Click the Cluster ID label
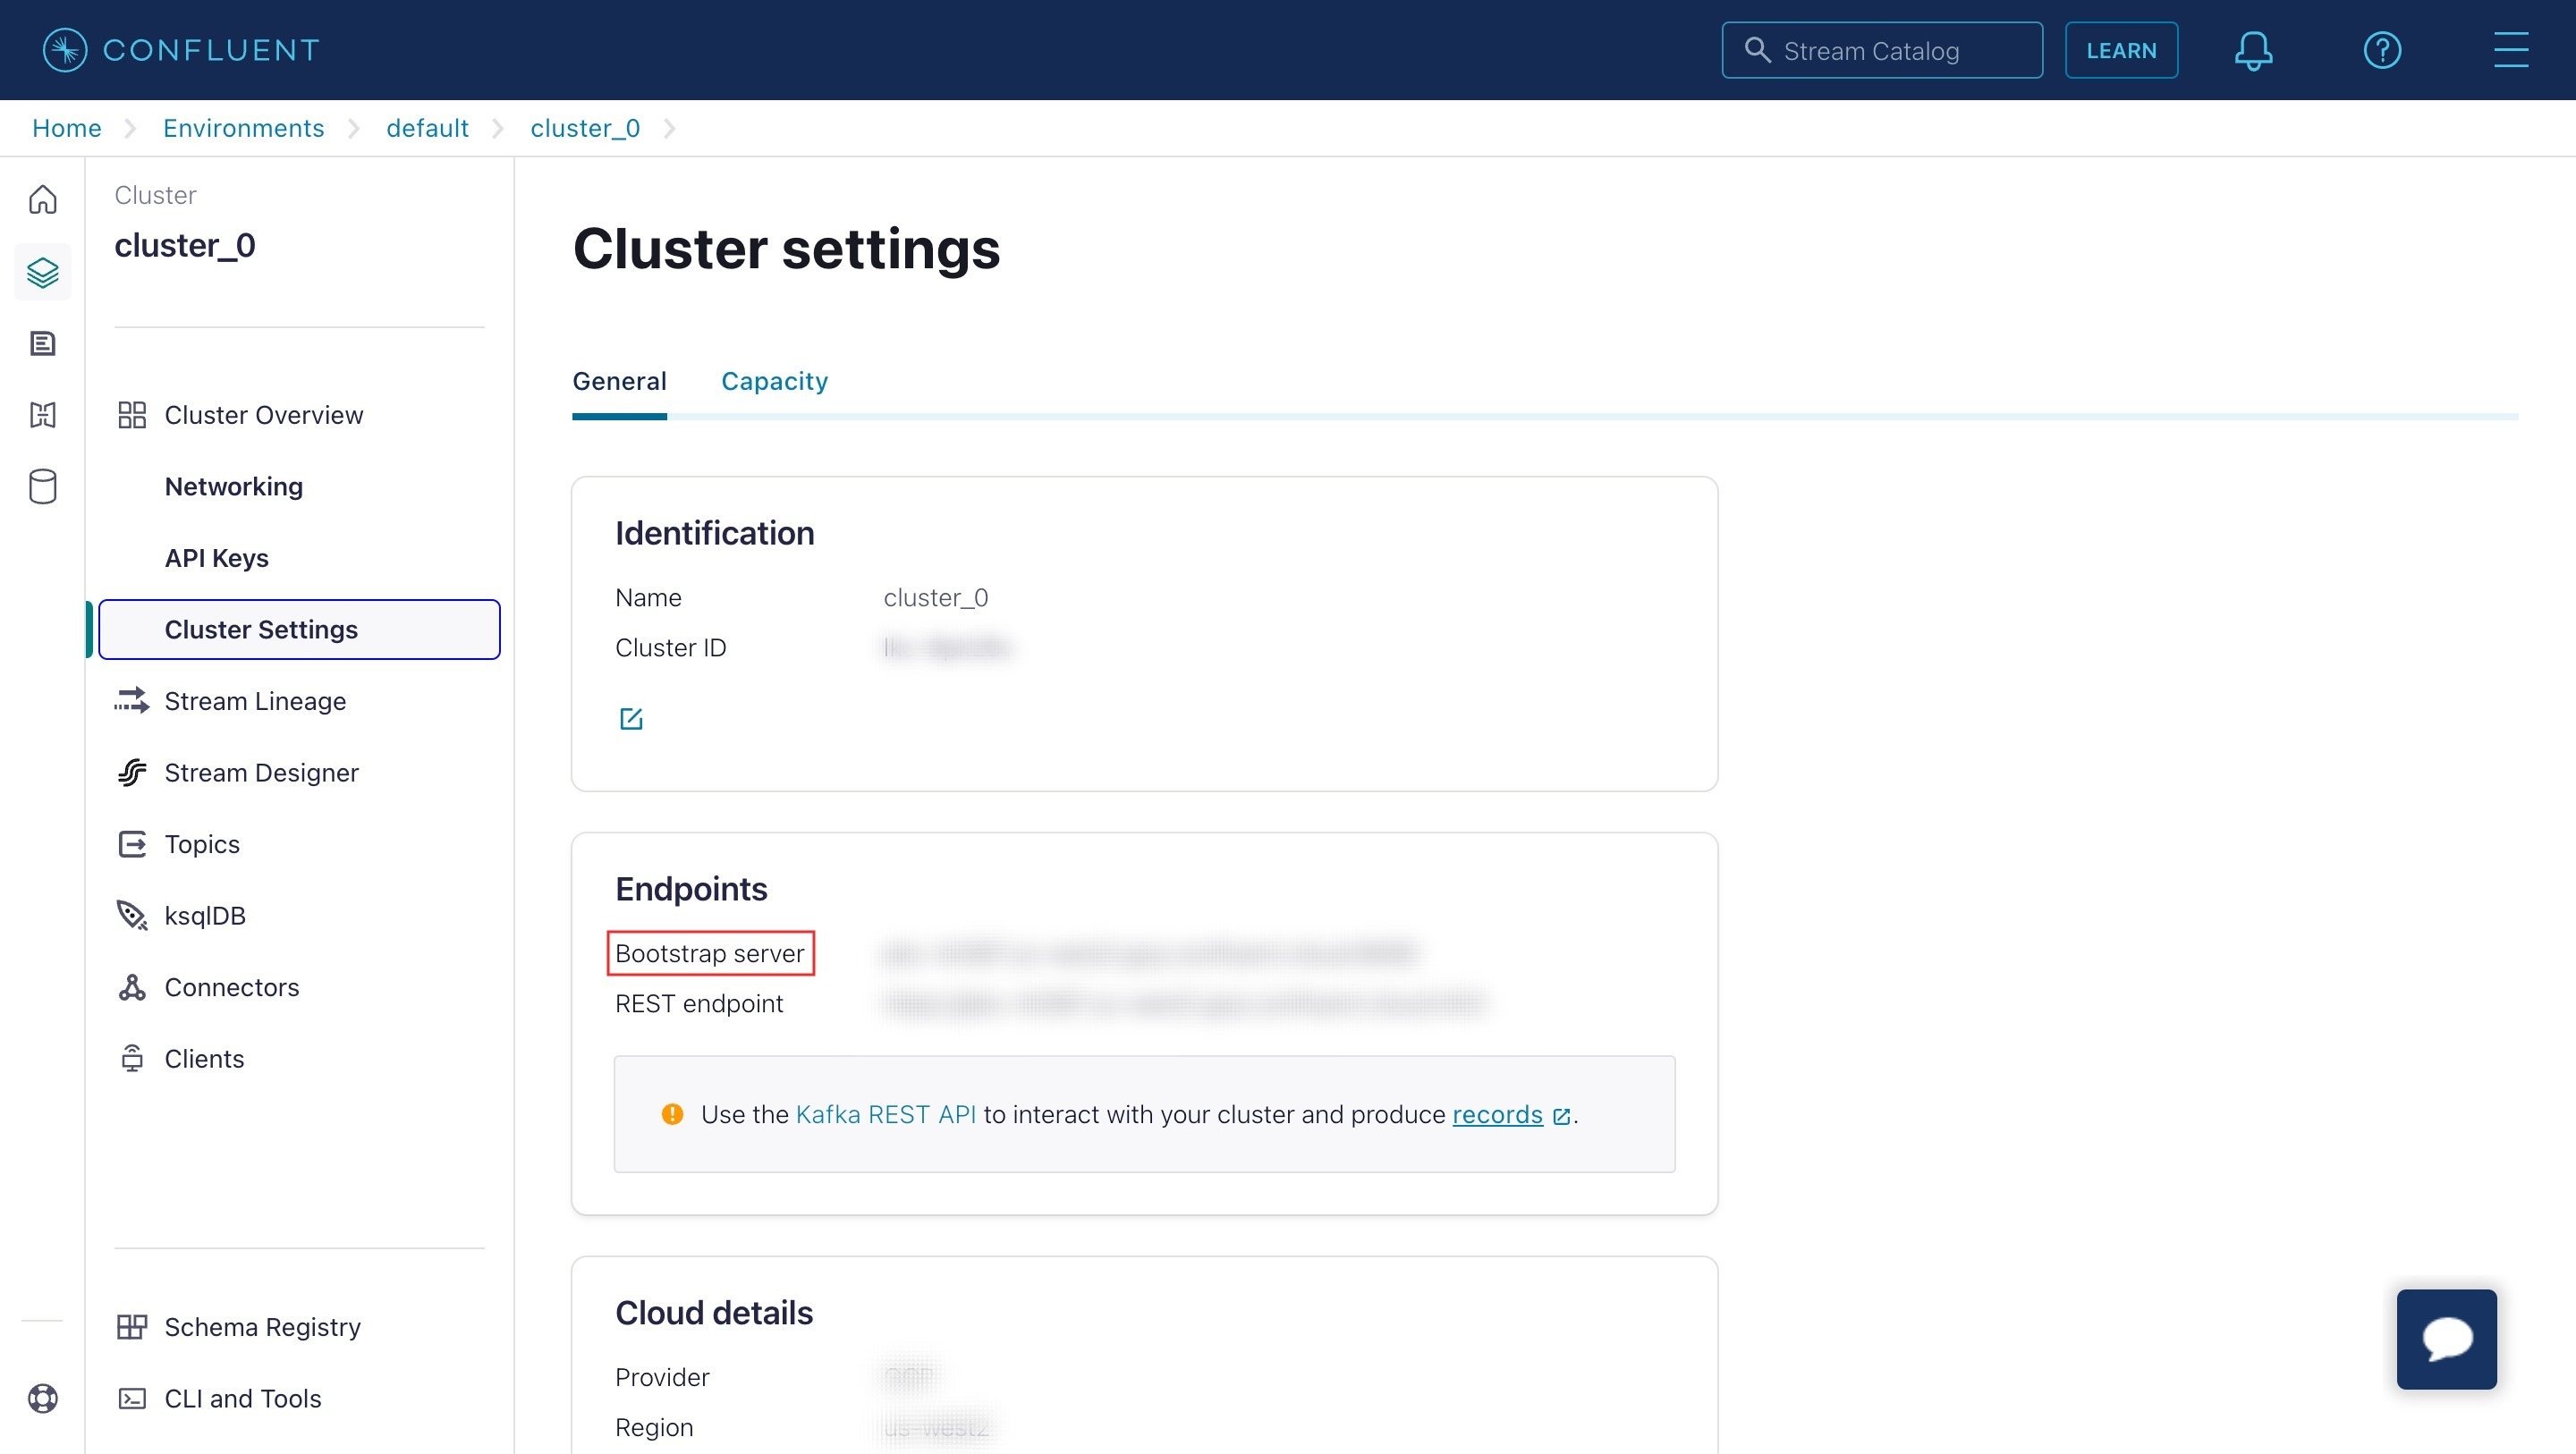This screenshot has height=1454, width=2576. [x=670, y=647]
